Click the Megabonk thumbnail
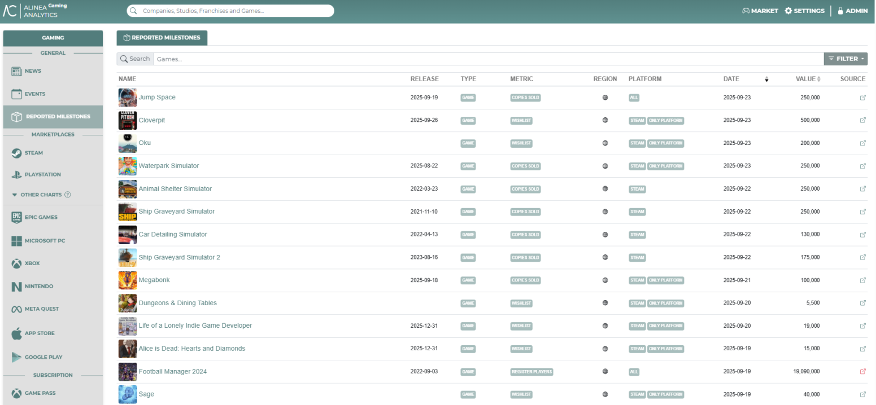876x405 pixels. point(128,280)
